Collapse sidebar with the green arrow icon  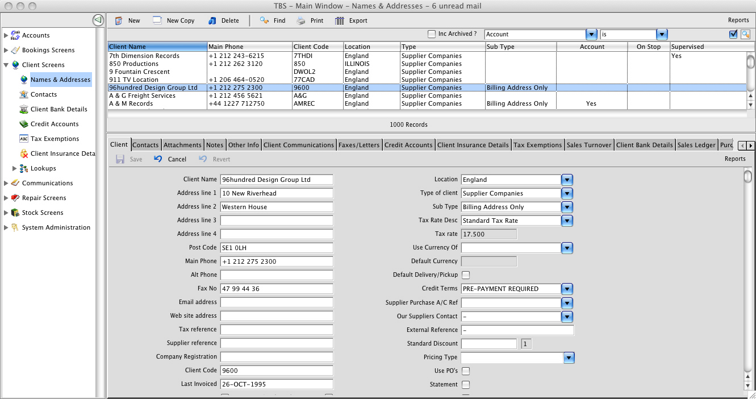[98, 20]
